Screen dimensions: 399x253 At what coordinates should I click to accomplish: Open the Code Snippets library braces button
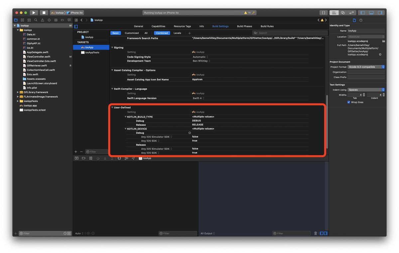click(x=324, y=13)
